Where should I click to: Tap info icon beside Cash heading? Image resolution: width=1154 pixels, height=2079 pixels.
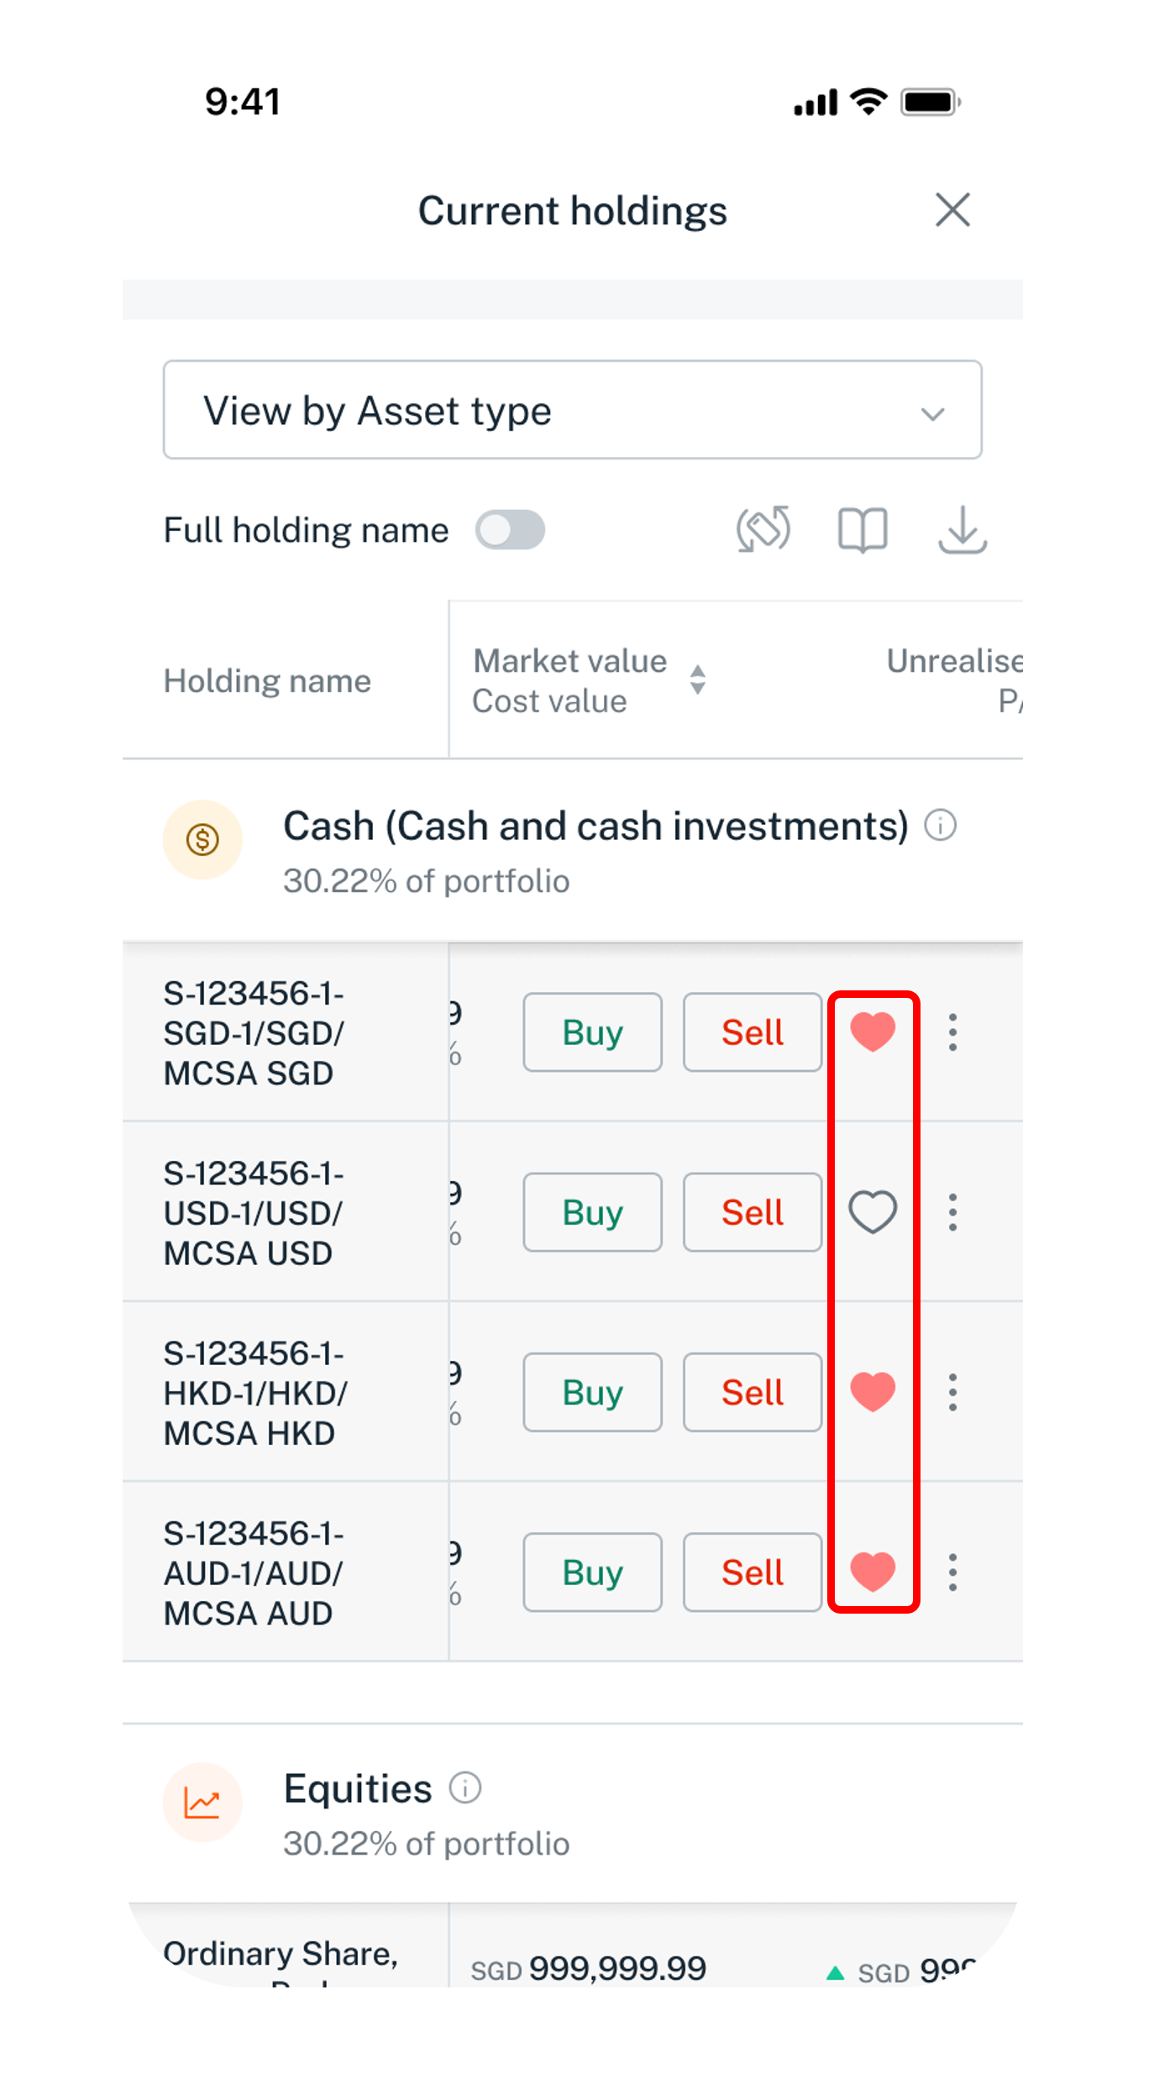[x=941, y=825]
